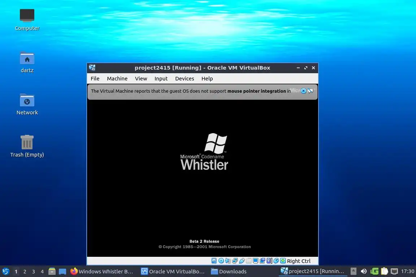Switch to workspace 3
The image size is (416, 277).
34,272
